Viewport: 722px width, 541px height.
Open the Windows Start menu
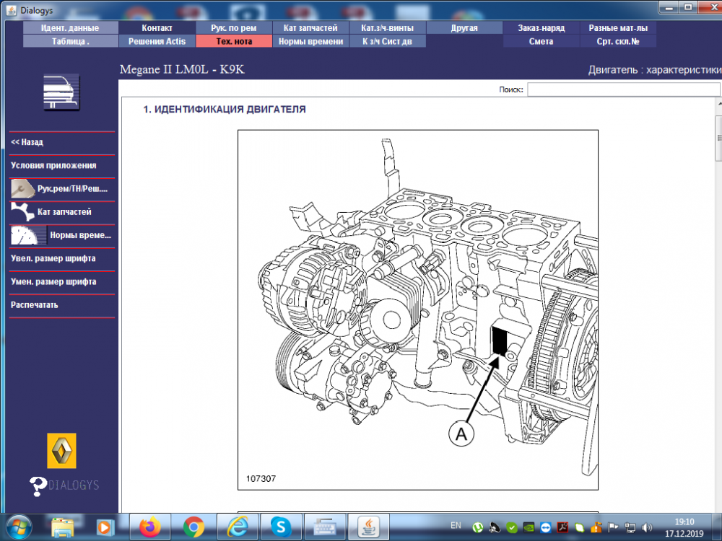coord(19,527)
